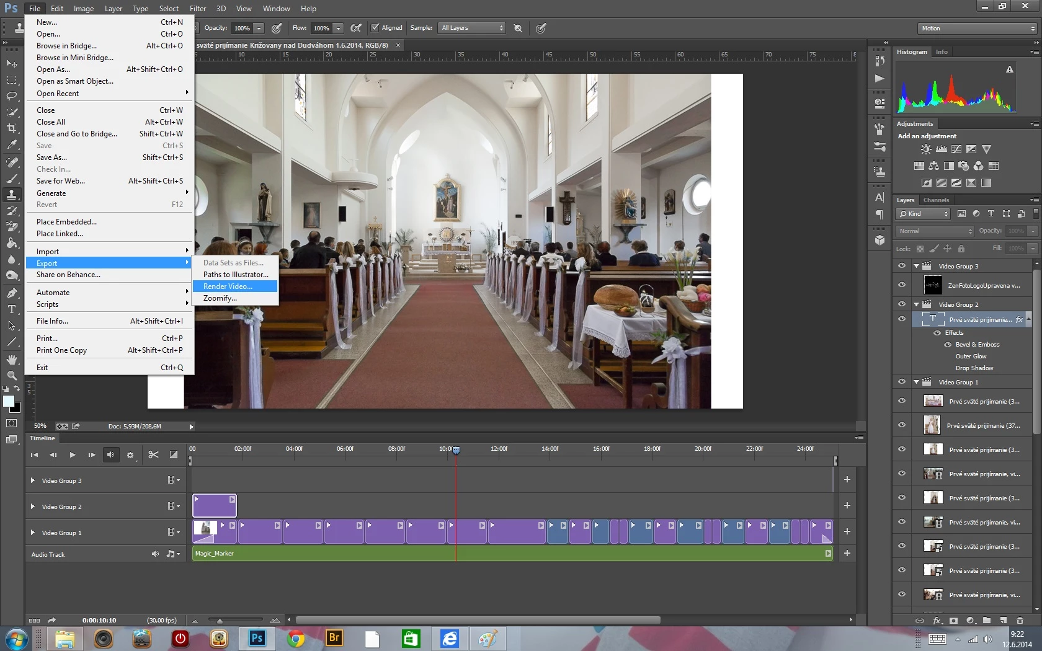Expand Video Group 2 in the timeline
This screenshot has height=651, width=1042.
click(33, 507)
